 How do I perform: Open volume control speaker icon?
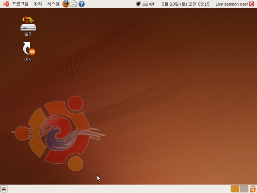point(152,4)
